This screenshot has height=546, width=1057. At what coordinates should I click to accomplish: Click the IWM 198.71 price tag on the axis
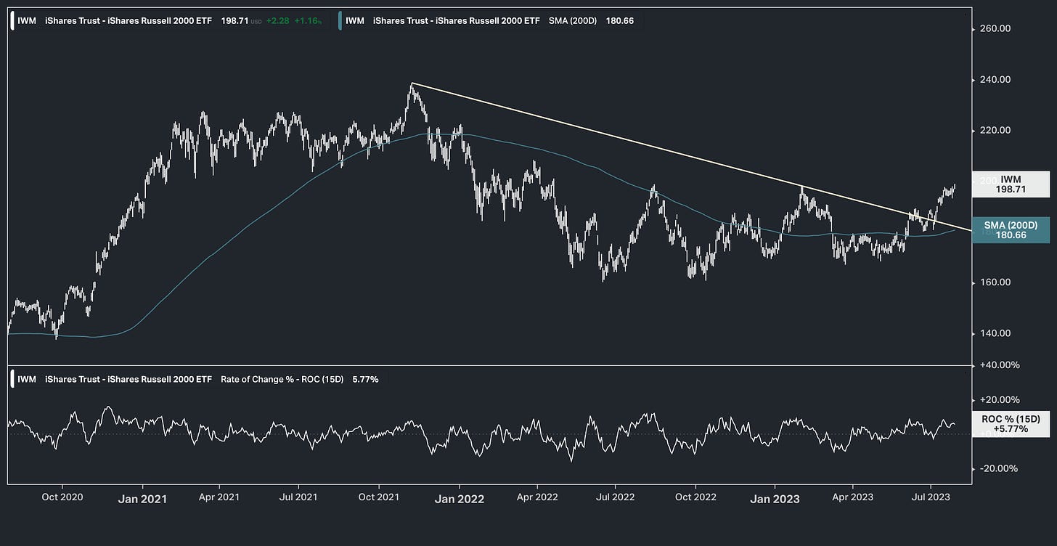coord(1010,184)
